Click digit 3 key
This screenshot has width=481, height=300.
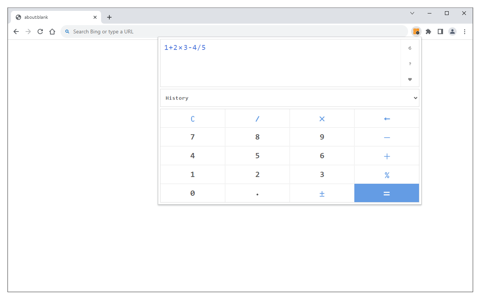click(322, 175)
